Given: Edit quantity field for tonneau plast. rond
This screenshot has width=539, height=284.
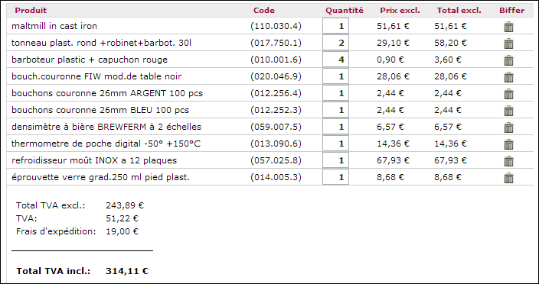Looking at the screenshot, I should click(x=335, y=43).
